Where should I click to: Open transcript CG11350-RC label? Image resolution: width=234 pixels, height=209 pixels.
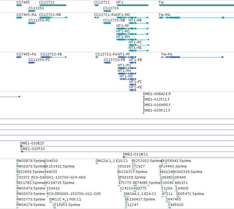39,20
